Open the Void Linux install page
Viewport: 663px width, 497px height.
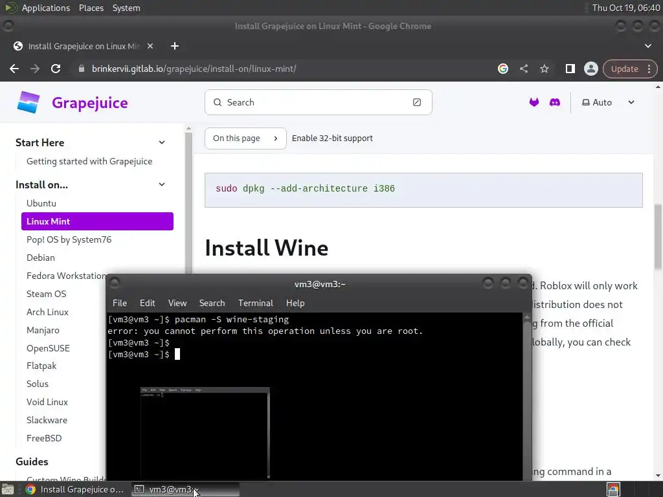(x=47, y=402)
